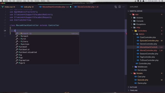Open the Apple menu
Viewport: 165px width, 93px height.
pyautogui.click(x=2, y=1)
